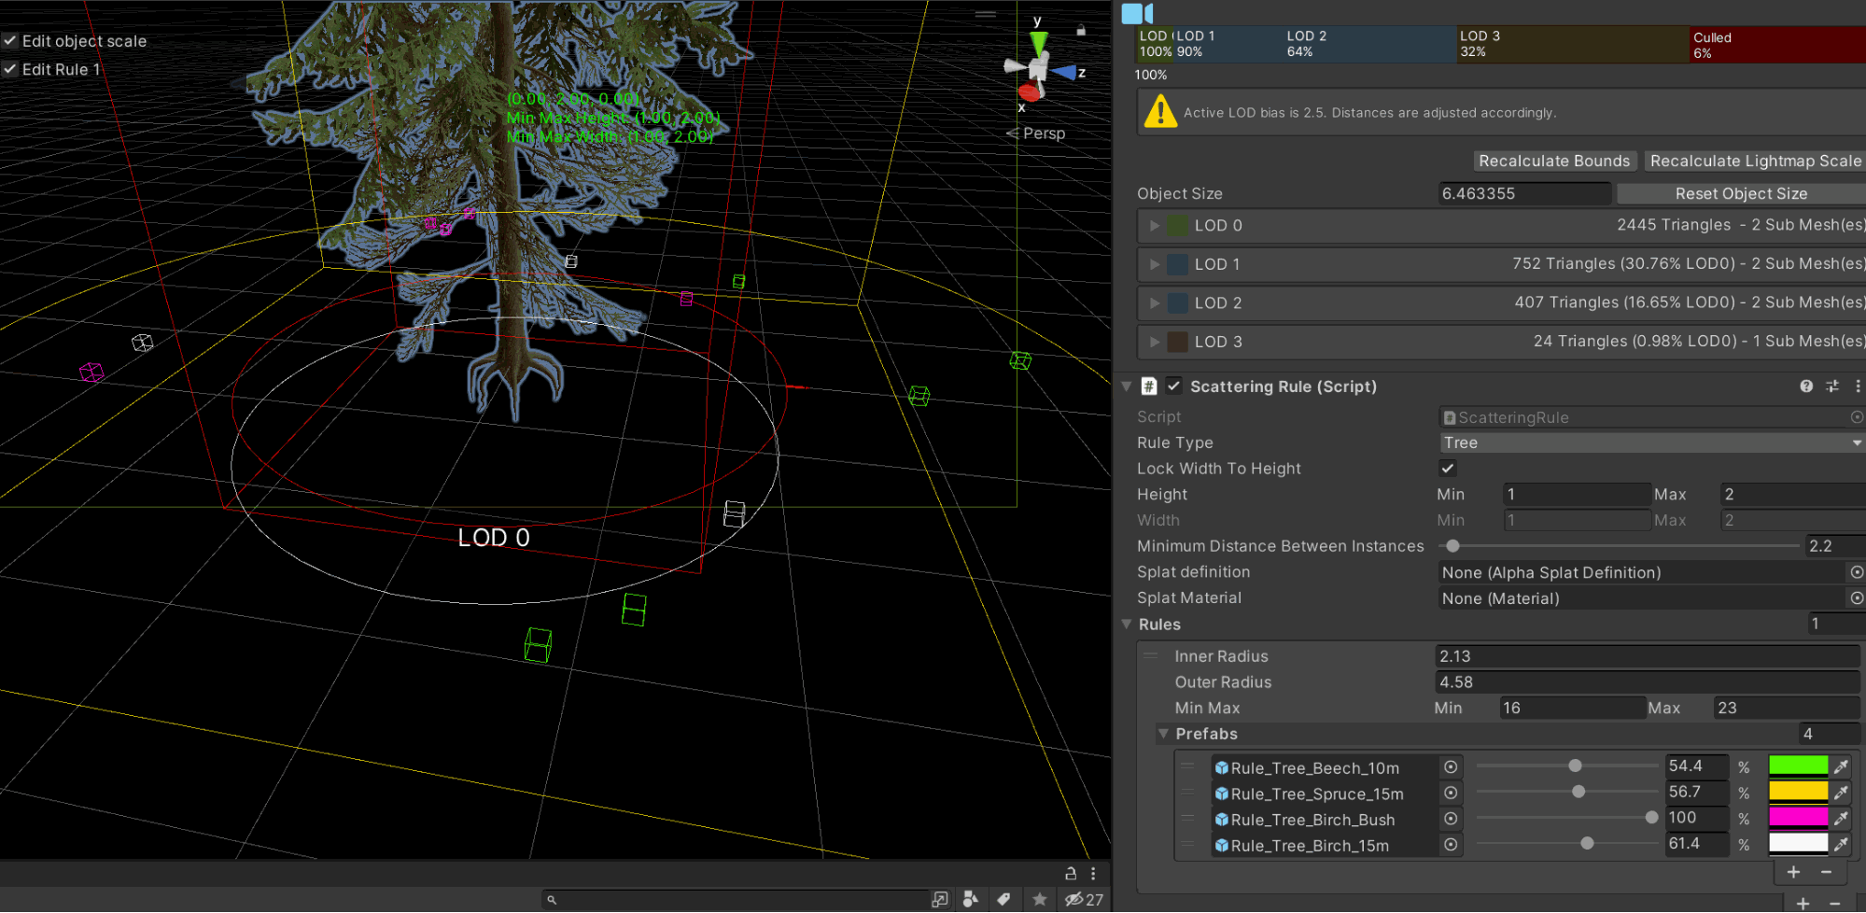The image size is (1866, 913).
Task: Open the bottom panel three-dot menu
Action: pyautogui.click(x=1093, y=874)
